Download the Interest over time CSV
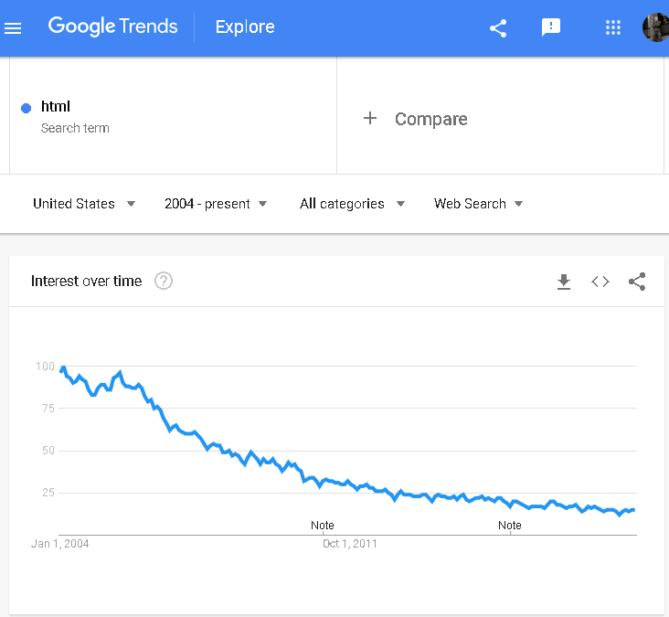669x617 pixels. click(x=564, y=282)
